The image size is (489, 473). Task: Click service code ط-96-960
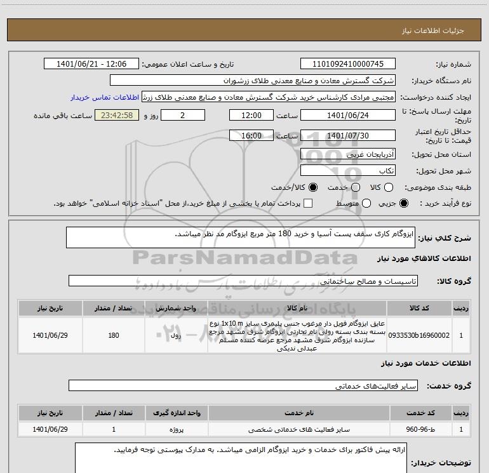coord(420,429)
